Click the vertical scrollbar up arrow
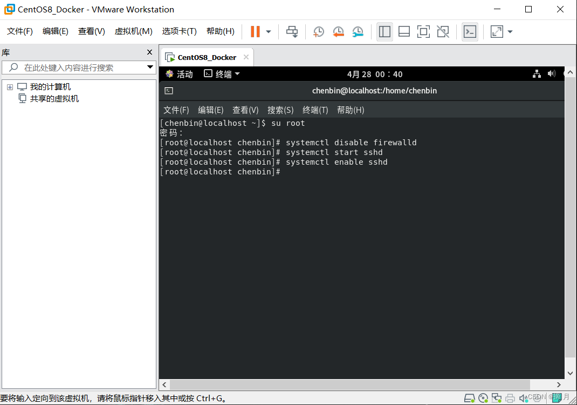The width and height of the screenshot is (577, 405). point(570,72)
